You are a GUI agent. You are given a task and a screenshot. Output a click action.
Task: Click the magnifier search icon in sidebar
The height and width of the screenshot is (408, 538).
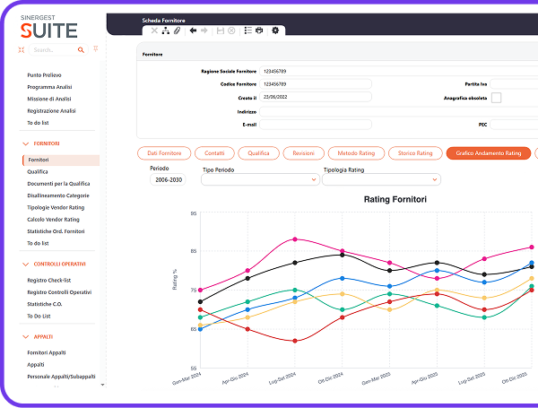coord(82,50)
